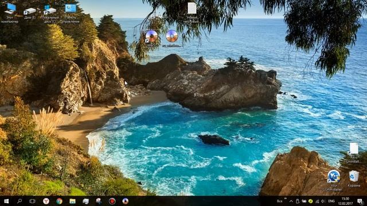Screen dimensions: 367x206
Task: Select the disc icon with highlighted label
Action: pyautogui.click(x=172, y=38)
